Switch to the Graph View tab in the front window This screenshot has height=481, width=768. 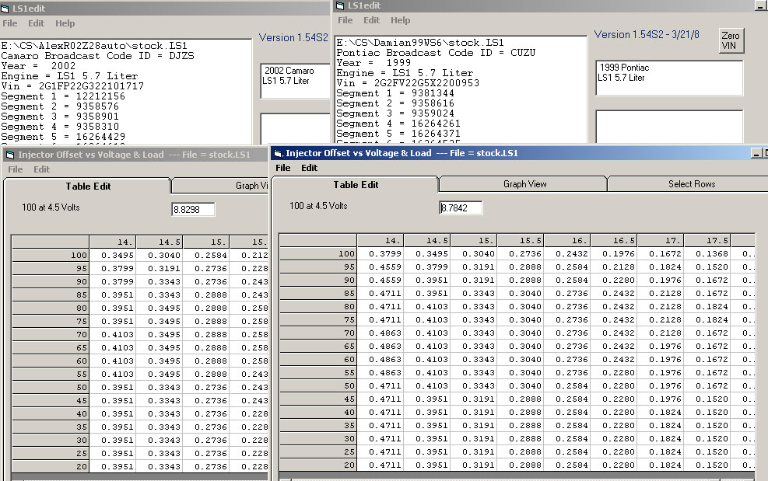(524, 184)
